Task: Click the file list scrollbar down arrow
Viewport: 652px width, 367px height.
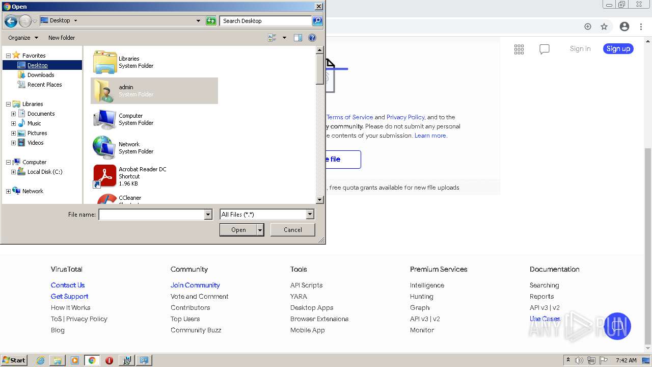Action: pos(320,200)
